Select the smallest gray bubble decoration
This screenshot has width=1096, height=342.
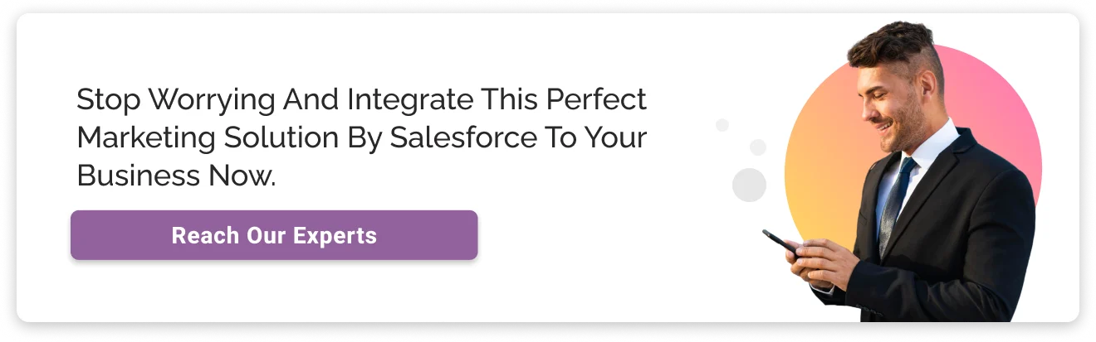click(722, 125)
